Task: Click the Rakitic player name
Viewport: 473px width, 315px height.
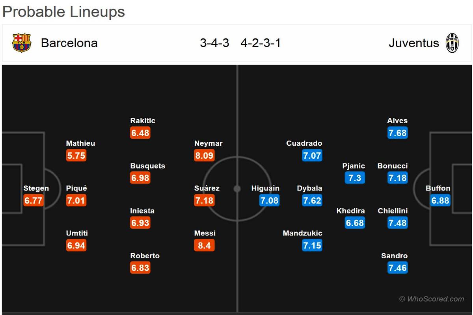Action: coord(143,120)
